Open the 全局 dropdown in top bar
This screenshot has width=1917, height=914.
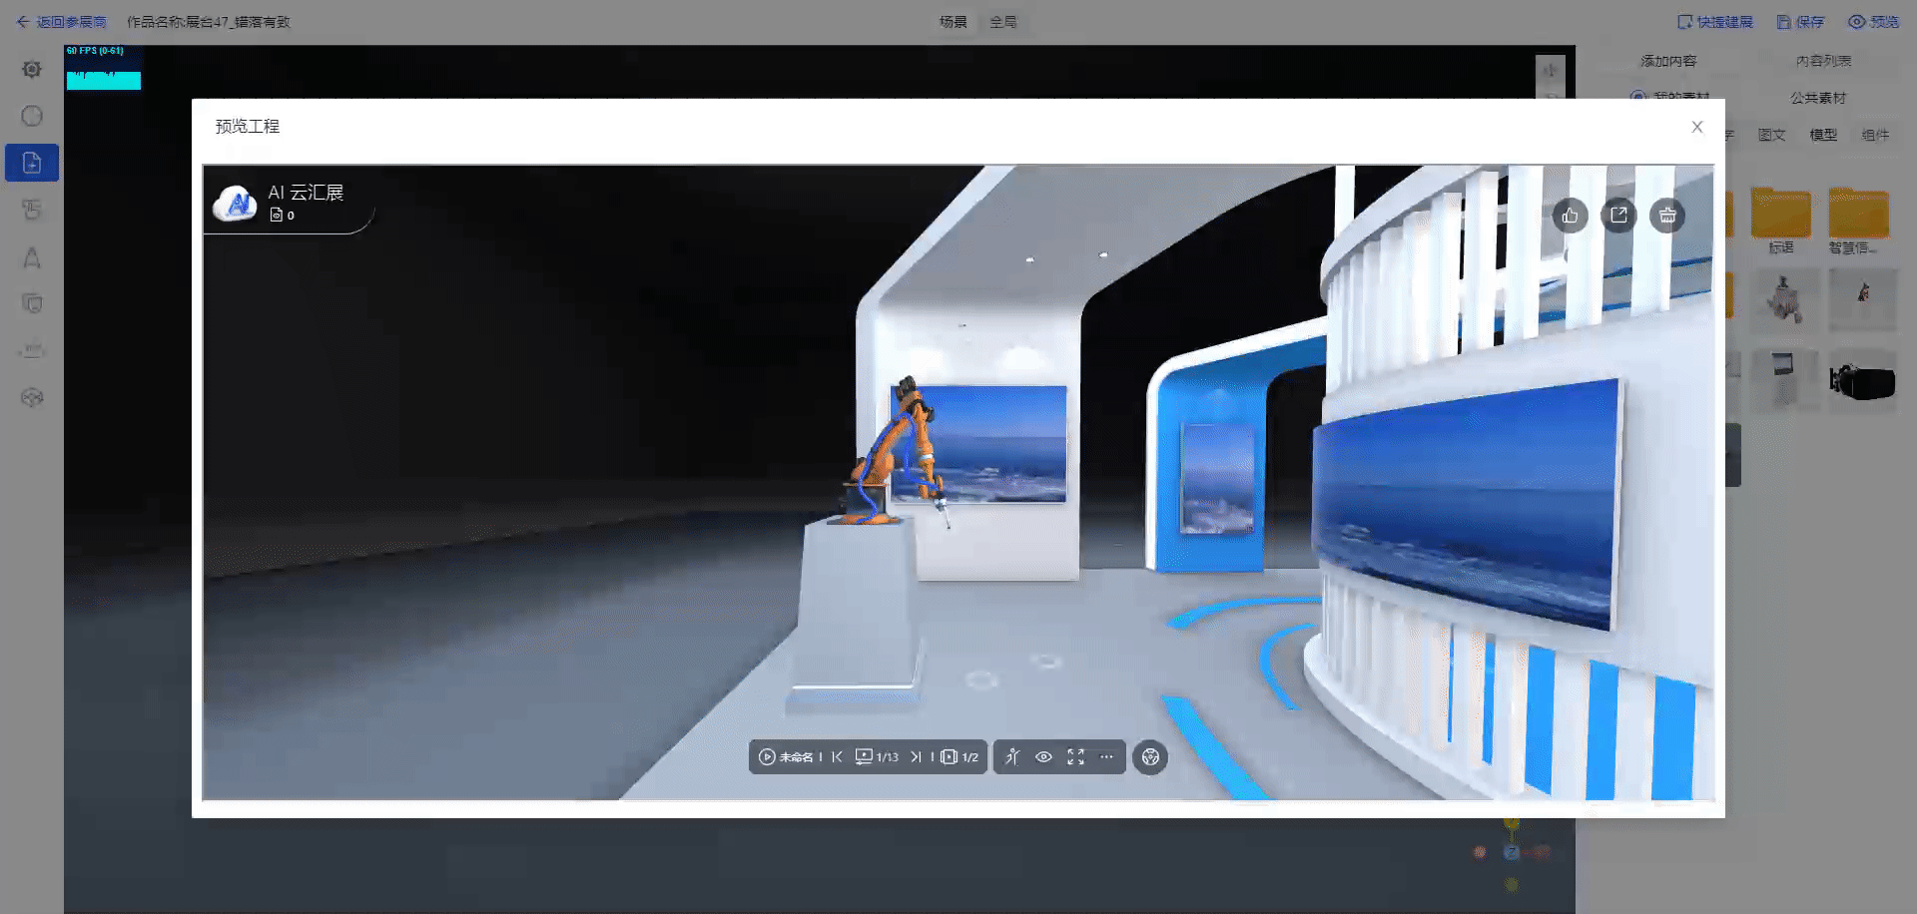pyautogui.click(x=1004, y=21)
